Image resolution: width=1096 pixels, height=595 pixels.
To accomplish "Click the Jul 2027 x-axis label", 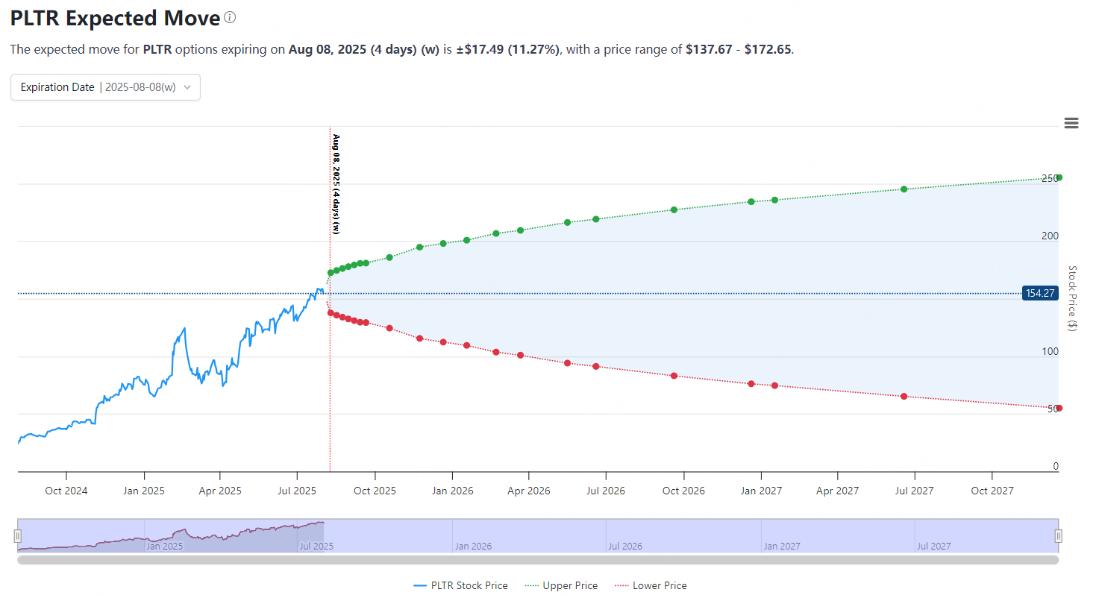I will coord(914,491).
